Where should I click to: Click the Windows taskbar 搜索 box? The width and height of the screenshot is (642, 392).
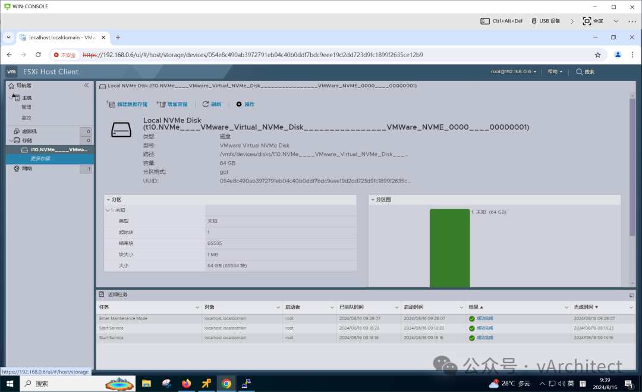pos(78,384)
